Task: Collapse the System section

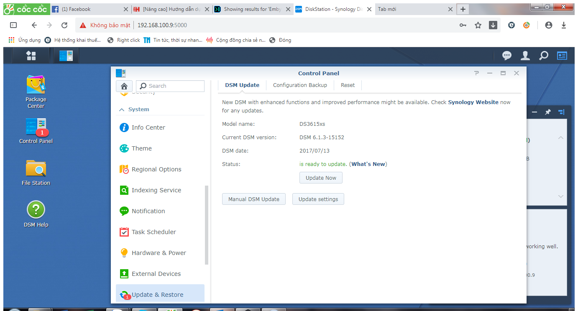Action: 122,110
